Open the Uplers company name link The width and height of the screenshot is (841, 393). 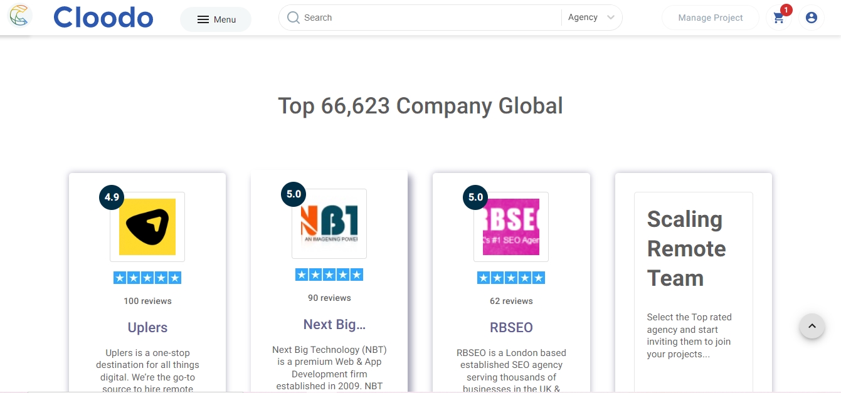click(147, 327)
